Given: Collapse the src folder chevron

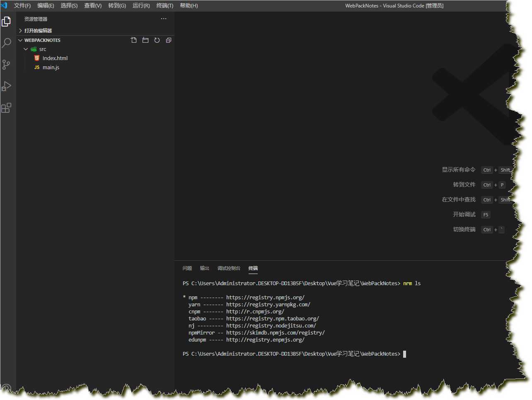Looking at the screenshot, I should click(26, 49).
